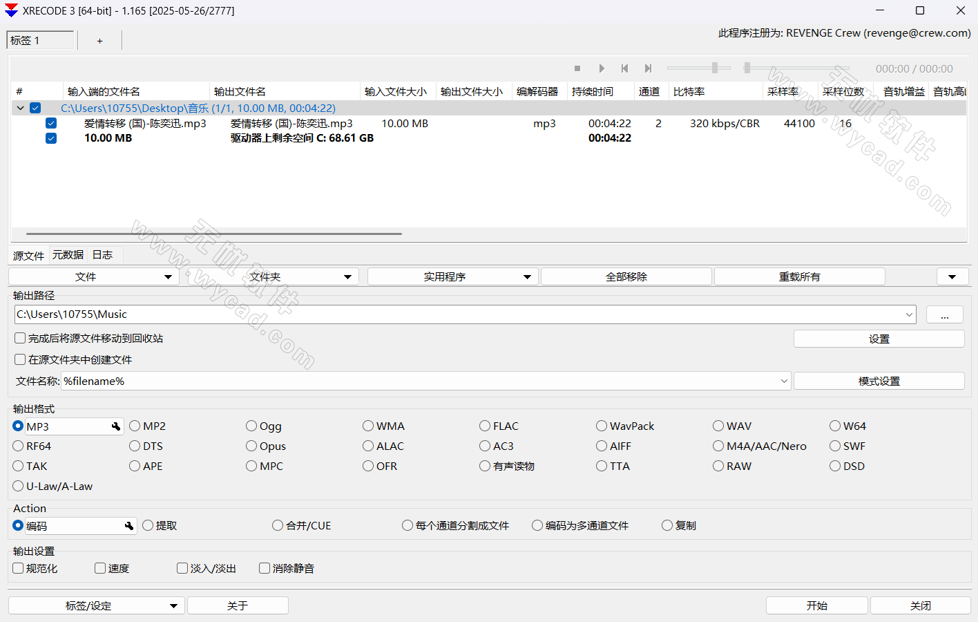Viewport: 978px width, 622px height.
Task: Click the plus icon to add tab
Action: click(x=100, y=41)
